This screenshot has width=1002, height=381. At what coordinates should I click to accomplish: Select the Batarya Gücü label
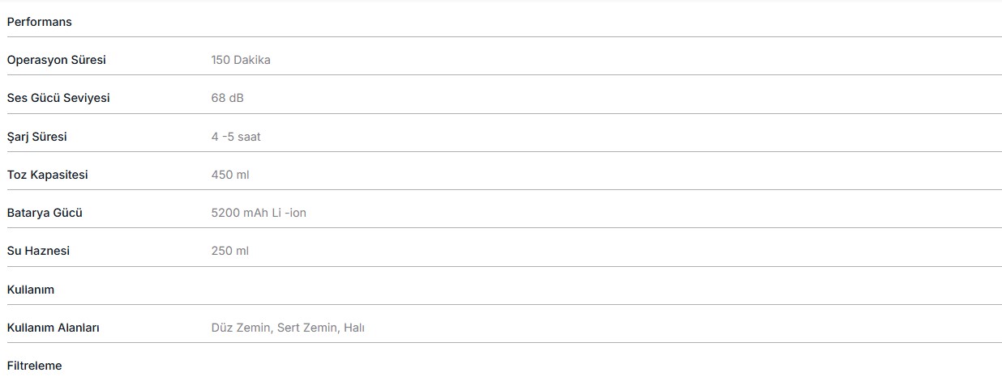click(x=45, y=213)
